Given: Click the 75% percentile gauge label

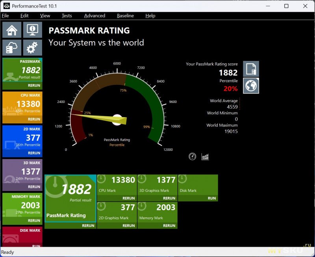Looking at the screenshot, I should pyautogui.click(x=123, y=90).
